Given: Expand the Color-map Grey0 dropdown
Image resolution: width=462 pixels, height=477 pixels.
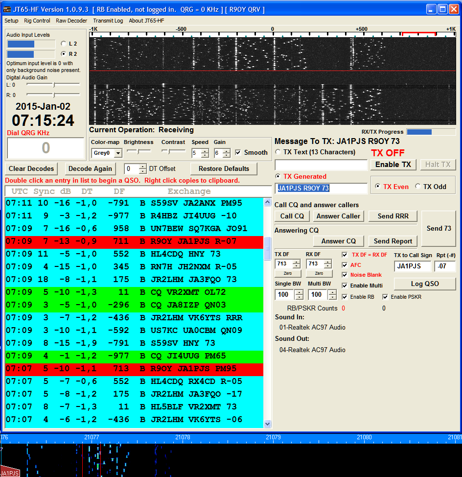Looking at the screenshot, I should pyautogui.click(x=118, y=153).
